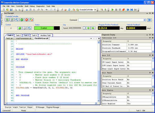This screenshot has width=155, height=113.
Task: Toggle pin on Axis Fault panel
Action: (150, 73)
